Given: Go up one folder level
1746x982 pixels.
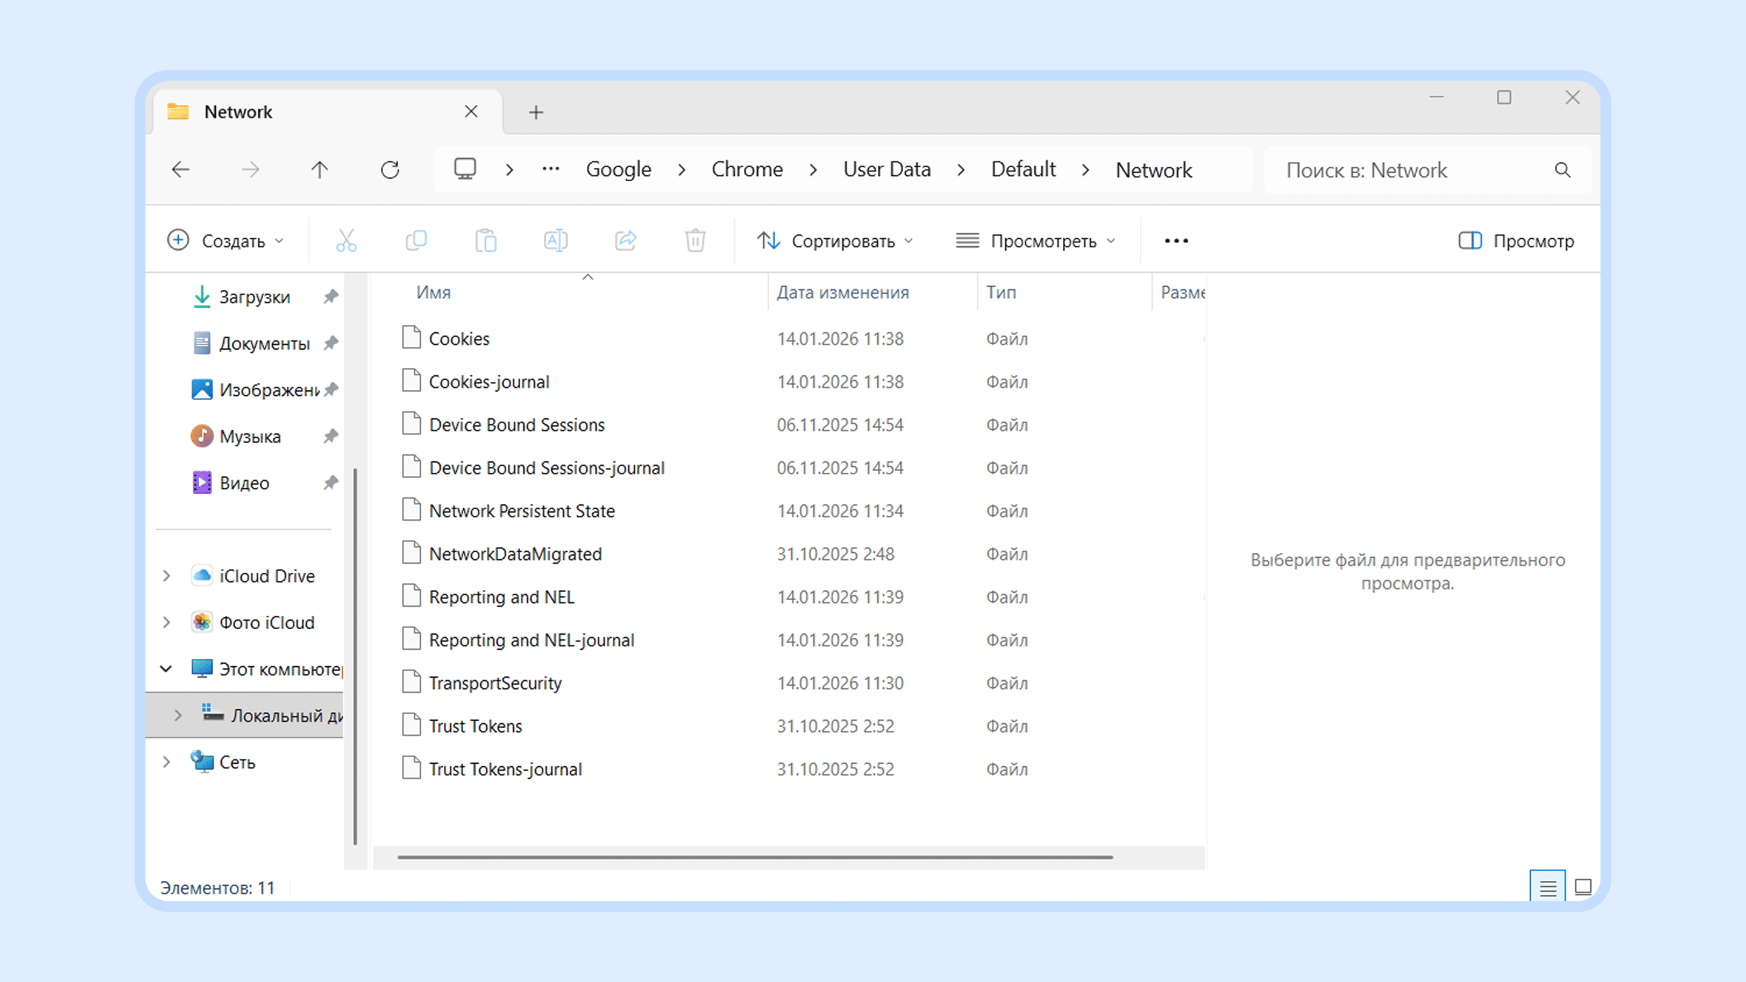Looking at the screenshot, I should 319,170.
